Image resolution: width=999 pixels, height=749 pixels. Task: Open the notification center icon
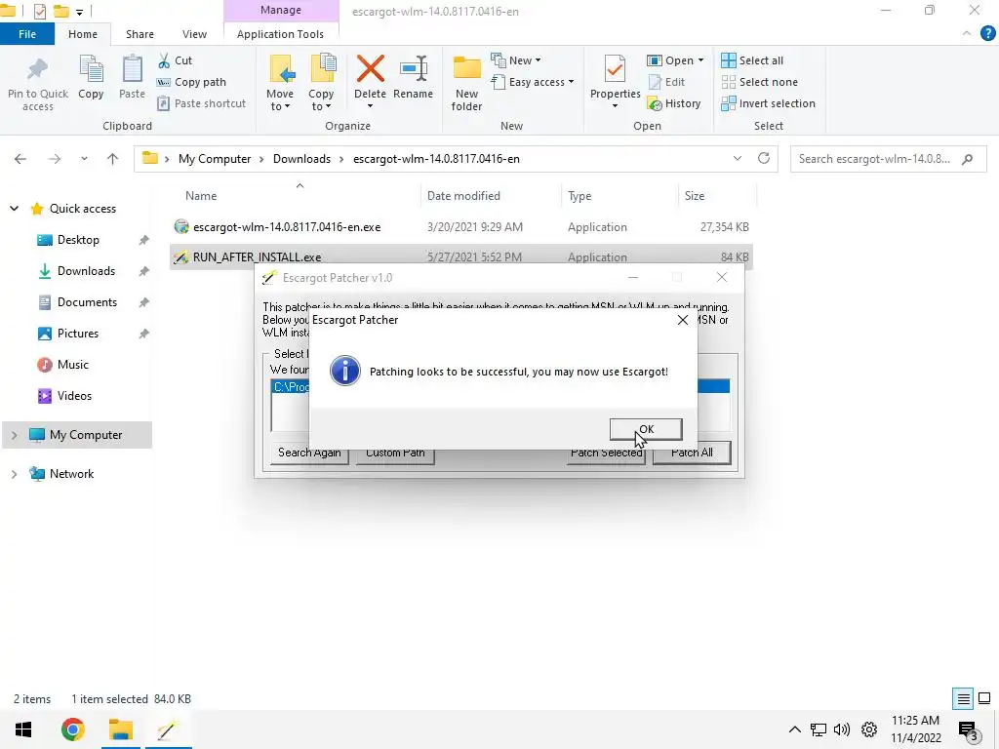[x=968, y=729]
